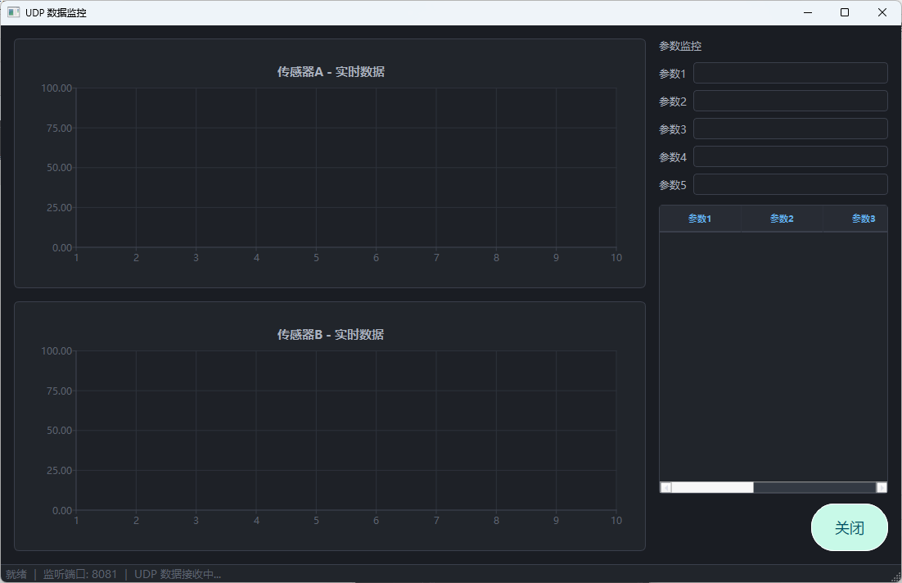Focus the 参数3 input field
902x583 pixels.
[x=791, y=129]
